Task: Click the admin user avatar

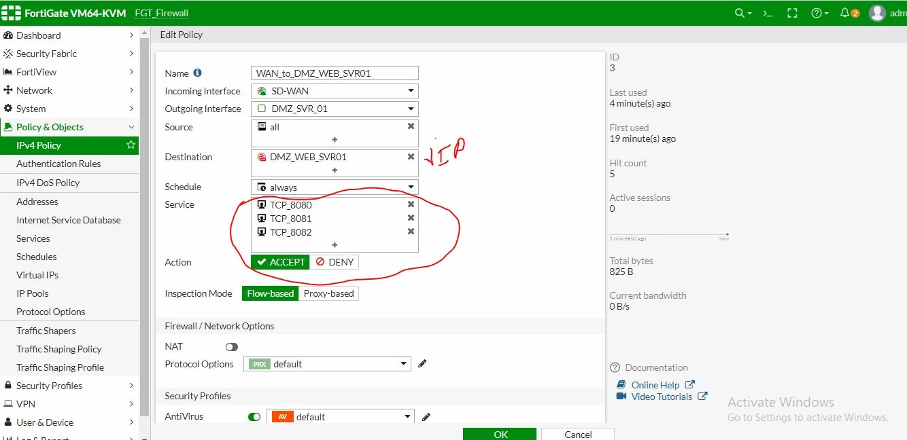Action: tap(877, 13)
